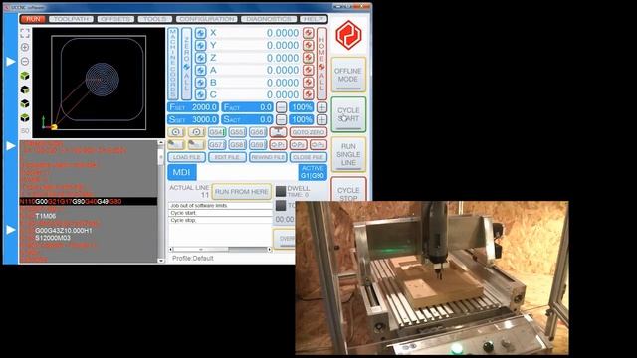Zero the C axis
The width and height of the screenshot is (637, 358).
[x=200, y=94]
